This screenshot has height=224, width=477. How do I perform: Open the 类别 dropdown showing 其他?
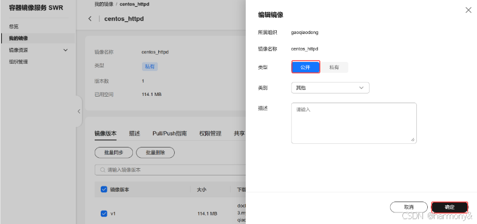pos(330,87)
